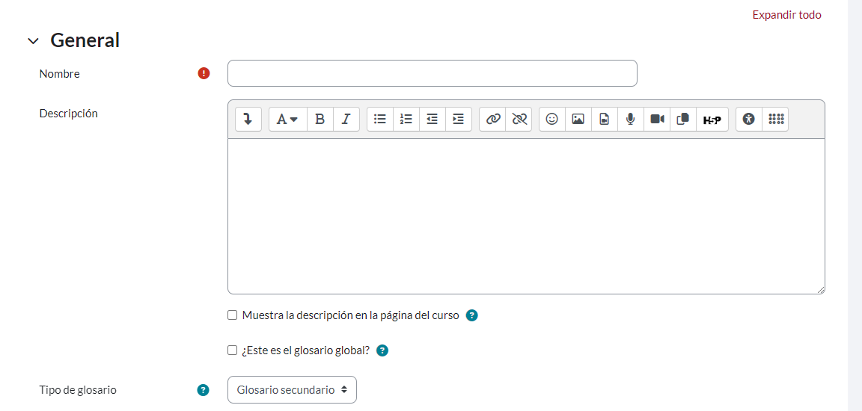Screen dimensions: 862x411
Task: Enable 'Muestra la descripción en la página del curso'
Action: click(x=233, y=315)
